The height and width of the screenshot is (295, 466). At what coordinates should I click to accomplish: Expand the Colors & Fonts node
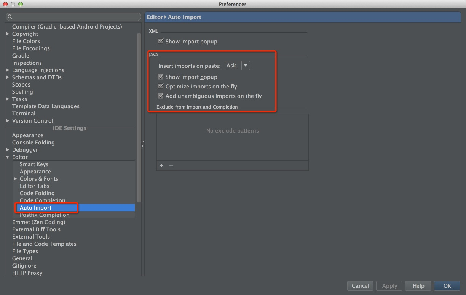pyautogui.click(x=15, y=179)
